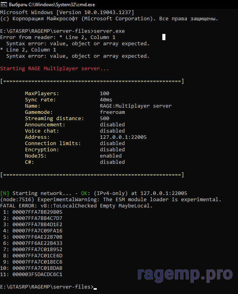Click the white selection block near error line
Viewport: 238px width, 294px height.
click(x=164, y=37)
